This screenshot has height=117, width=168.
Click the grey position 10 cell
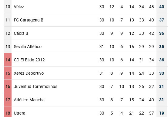point(8,7)
